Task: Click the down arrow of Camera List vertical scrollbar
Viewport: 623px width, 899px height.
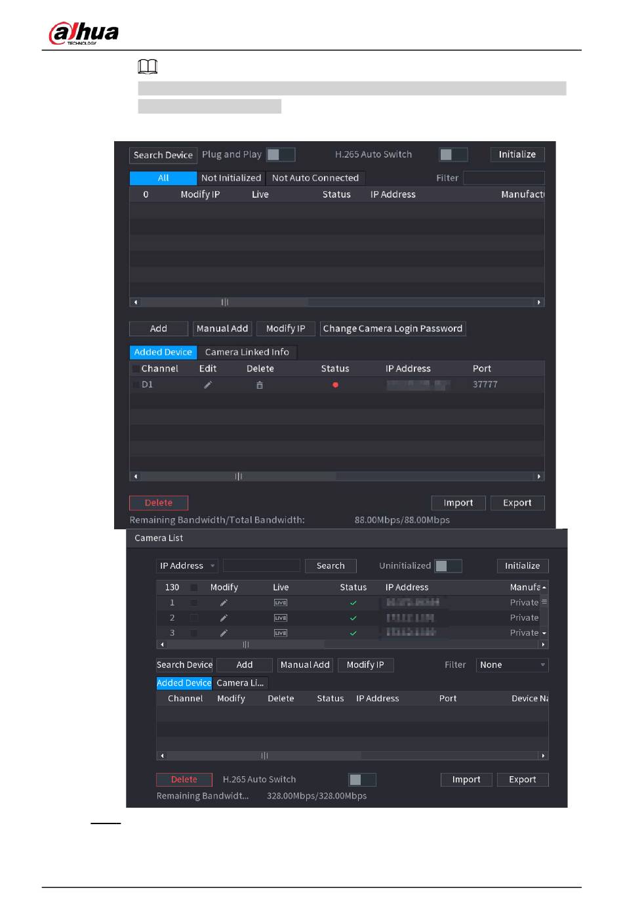Action: [544, 634]
